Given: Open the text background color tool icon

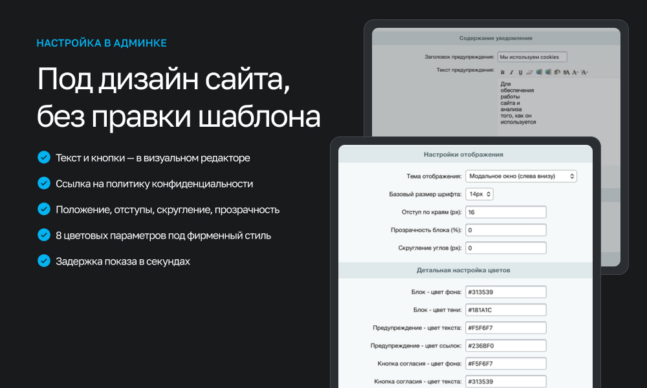Looking at the screenshot, I should pyautogui.click(x=557, y=72).
